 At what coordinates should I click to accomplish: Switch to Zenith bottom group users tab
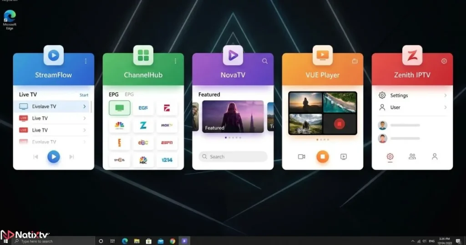tap(412, 156)
